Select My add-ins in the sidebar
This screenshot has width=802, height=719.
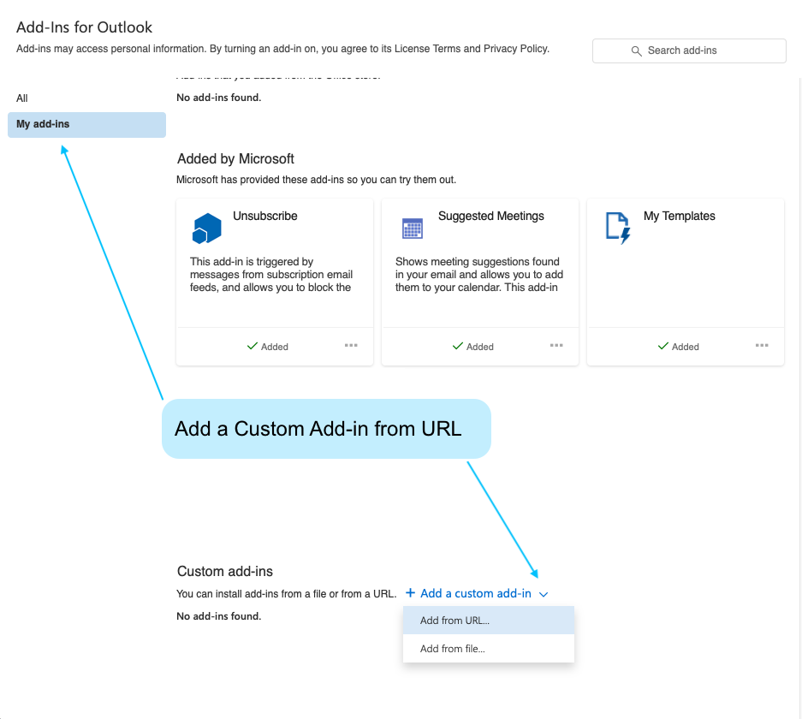tap(87, 125)
